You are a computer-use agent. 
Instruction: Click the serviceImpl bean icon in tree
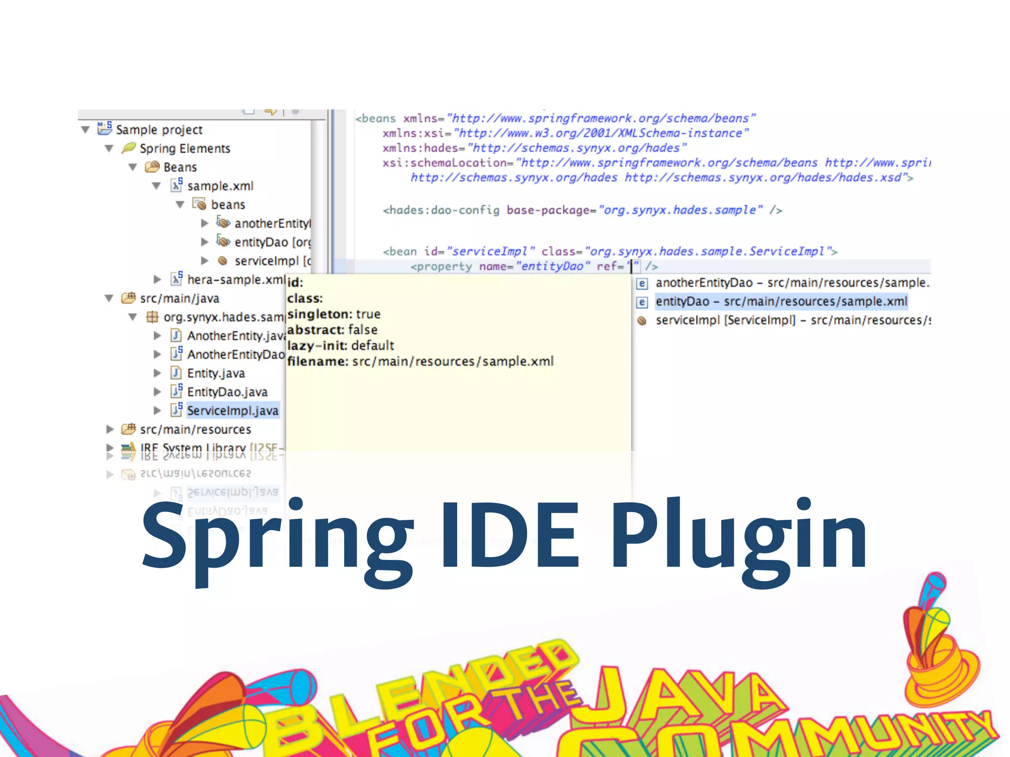[x=223, y=260]
